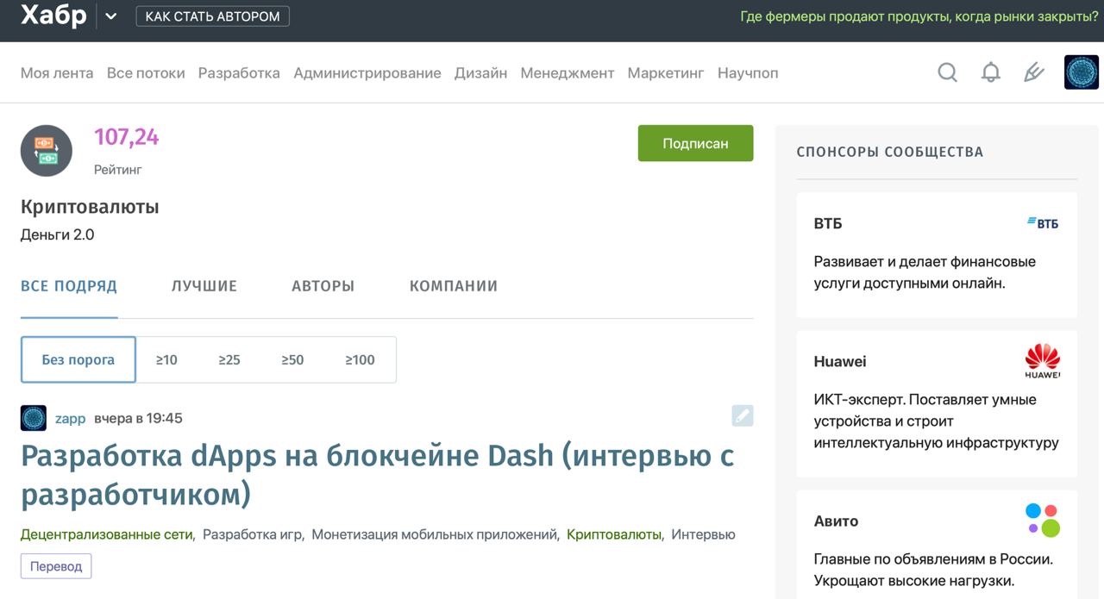This screenshot has width=1104, height=599.
Task: Edit the post with the pencil icon
Action: [743, 415]
